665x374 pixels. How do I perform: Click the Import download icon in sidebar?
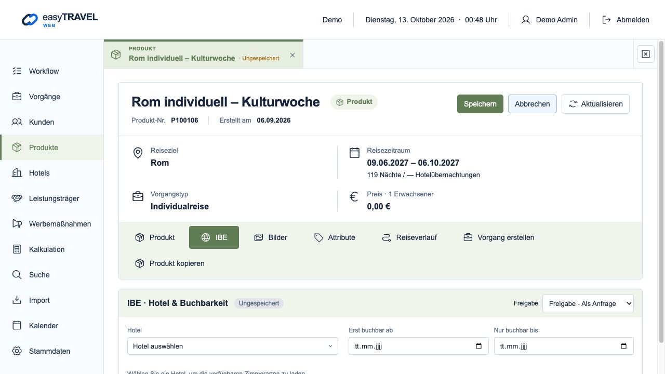point(17,300)
